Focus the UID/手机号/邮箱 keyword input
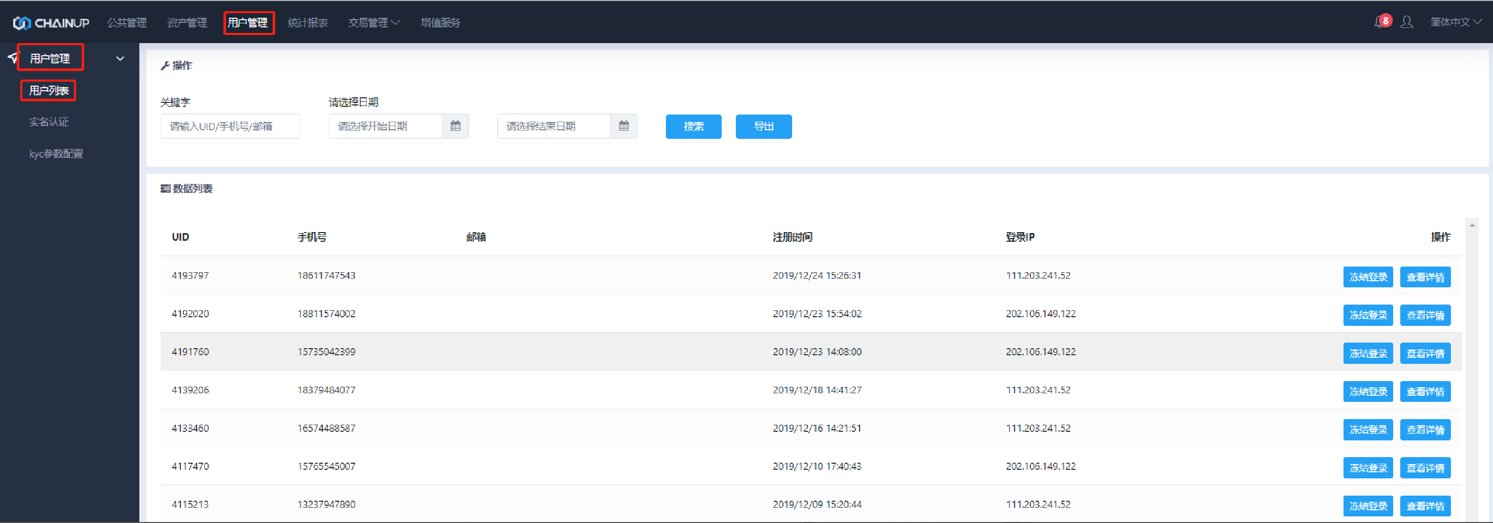Image resolution: width=1493 pixels, height=523 pixels. click(x=230, y=126)
